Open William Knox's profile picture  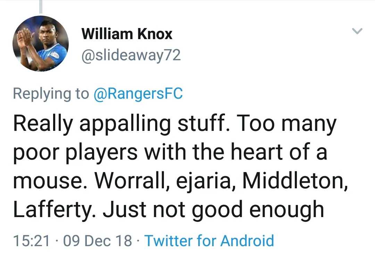[41, 44]
